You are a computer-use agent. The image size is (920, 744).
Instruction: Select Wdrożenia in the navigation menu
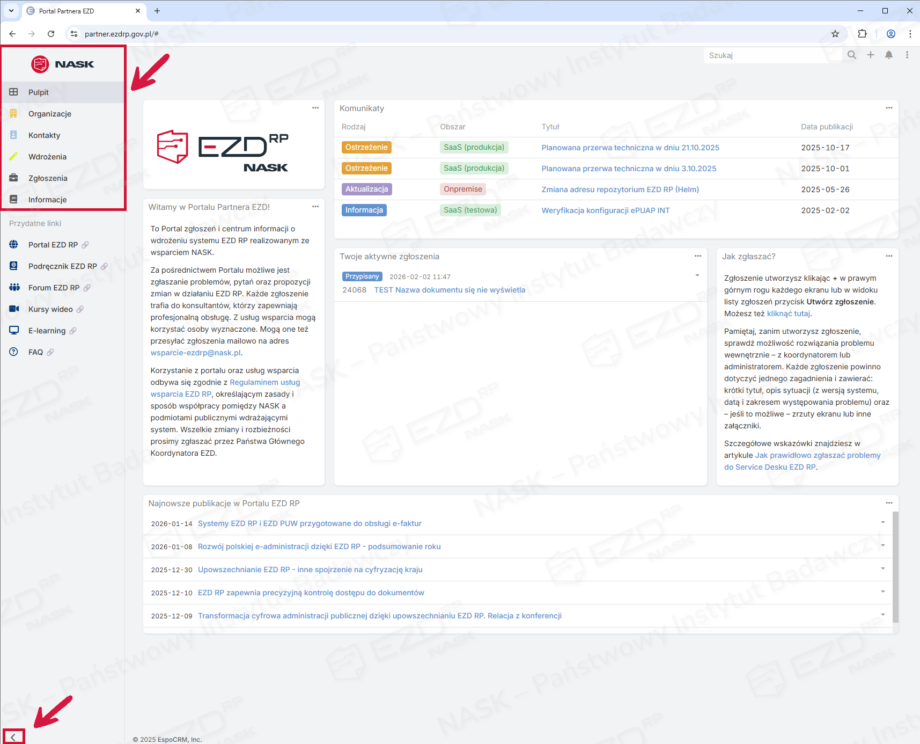[47, 157]
